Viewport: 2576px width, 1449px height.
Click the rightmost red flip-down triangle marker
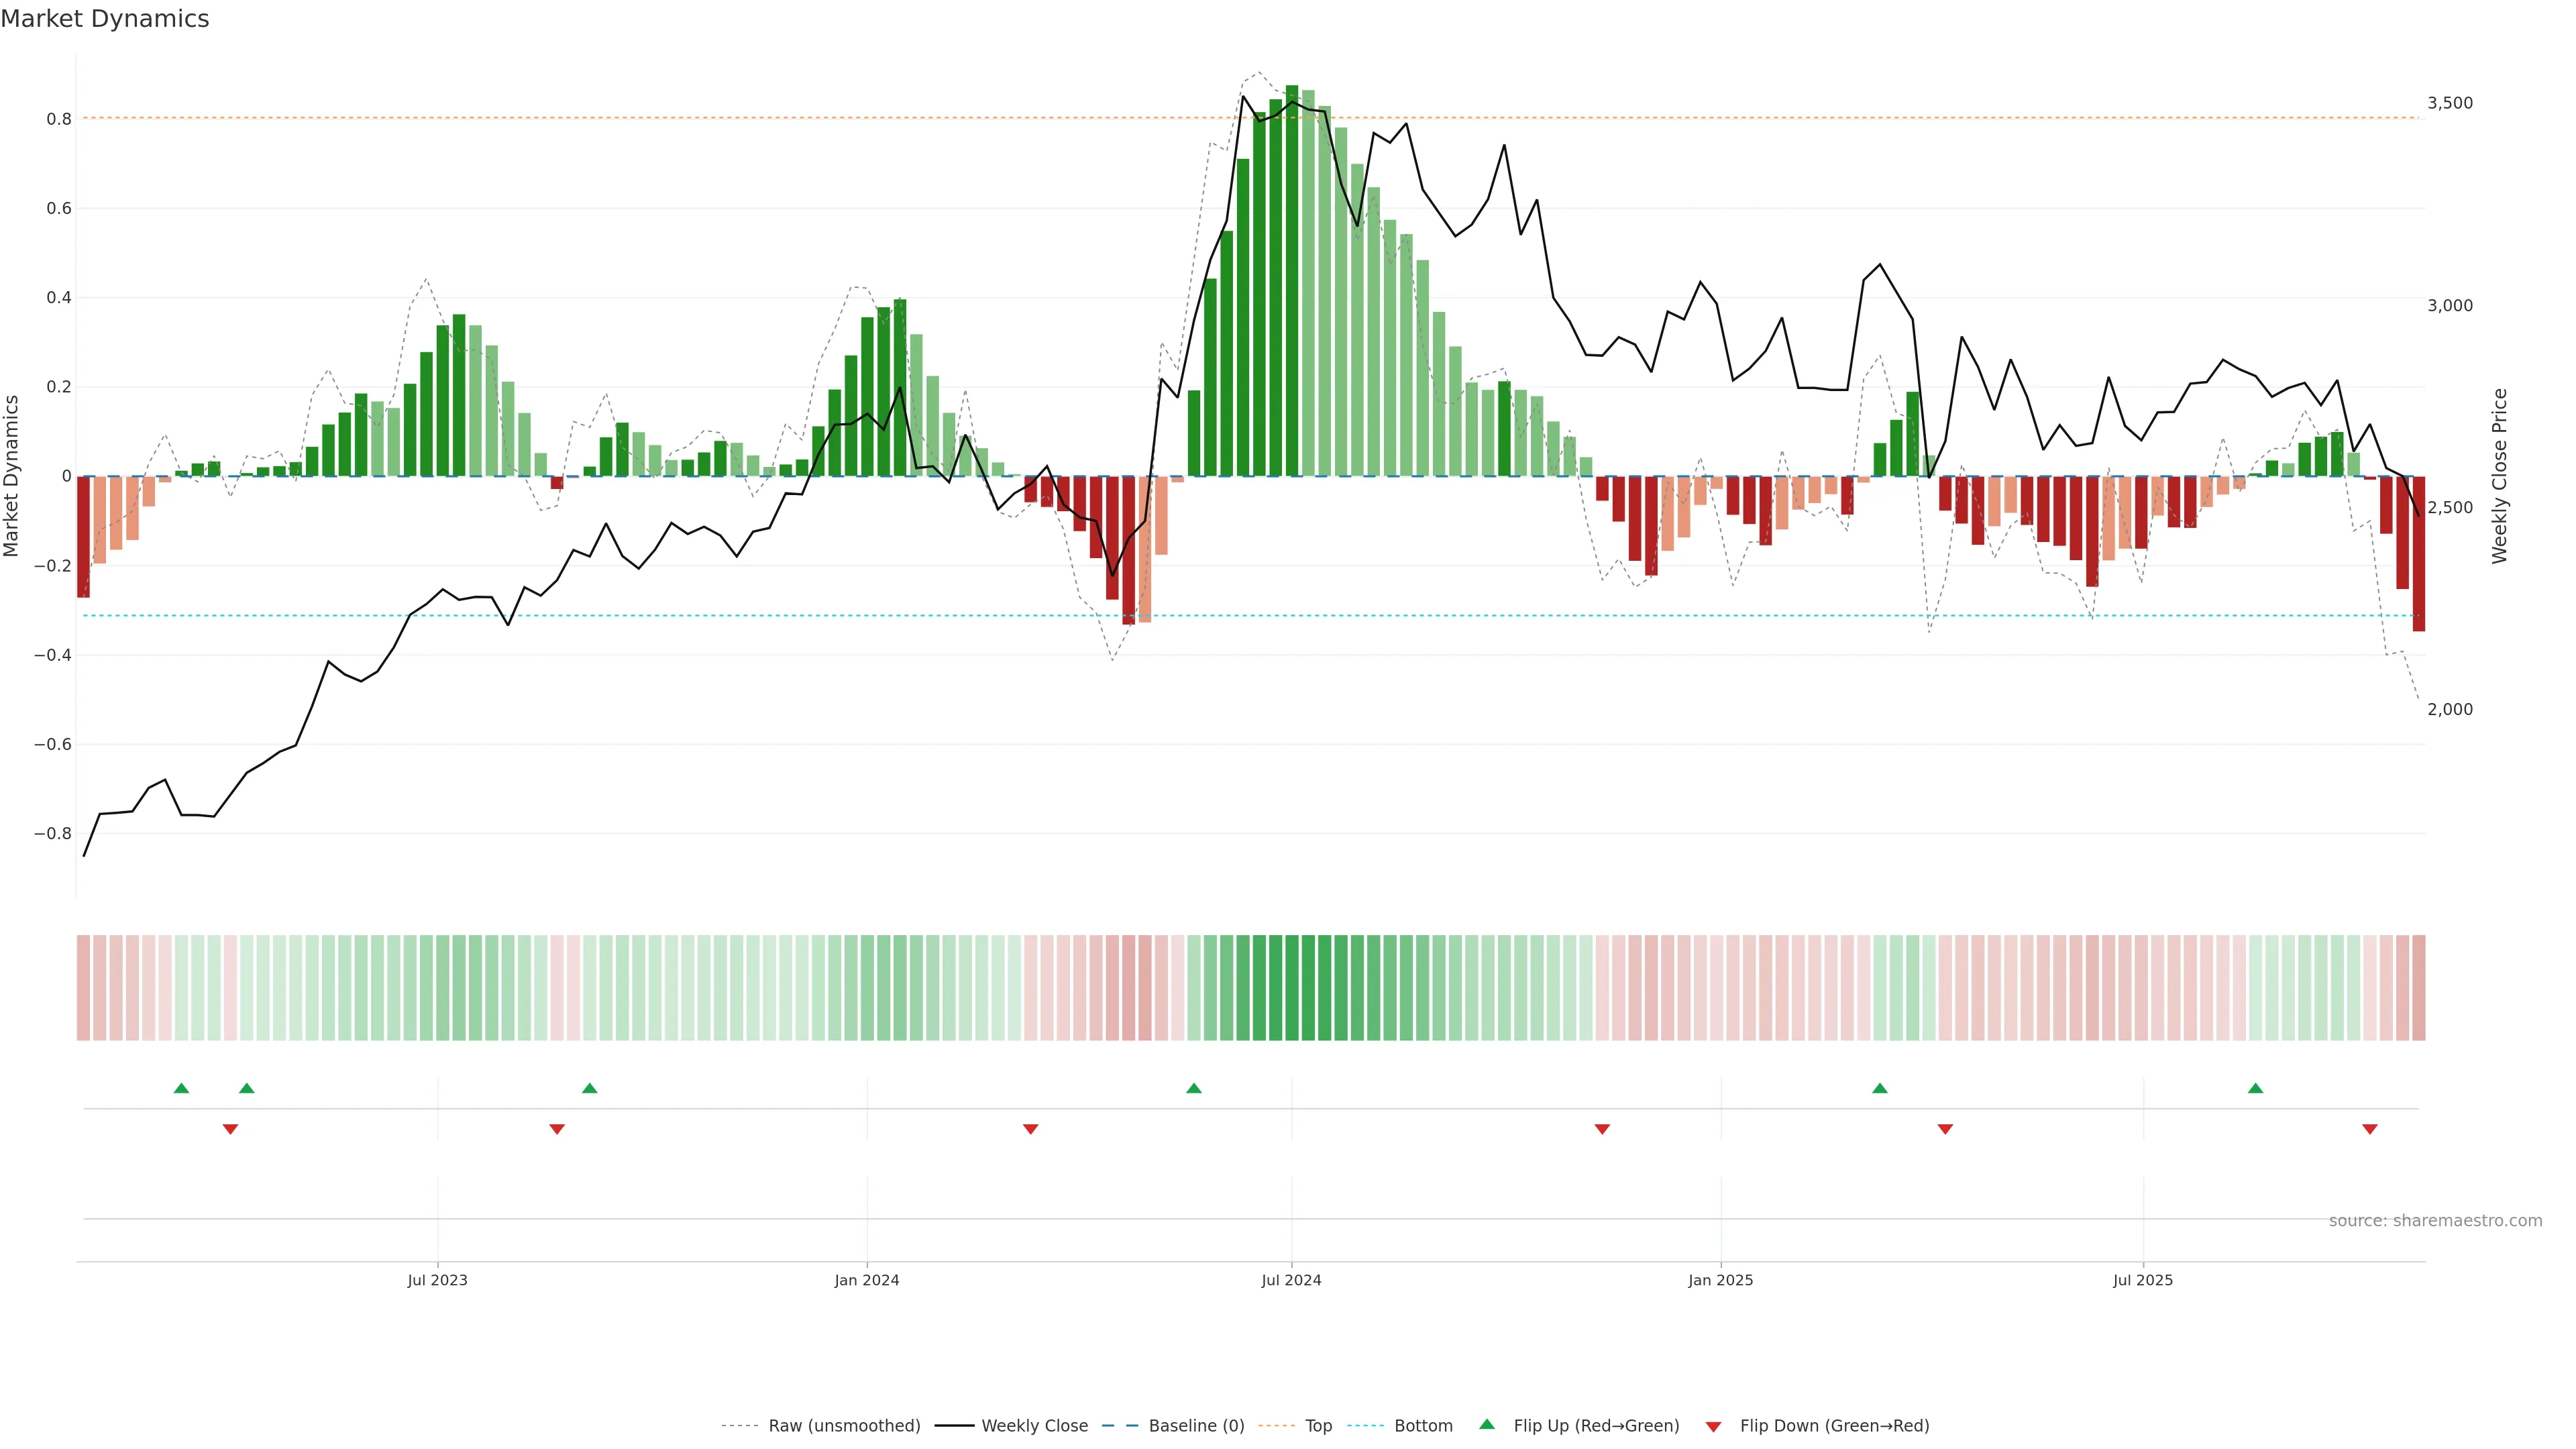2369,1129
